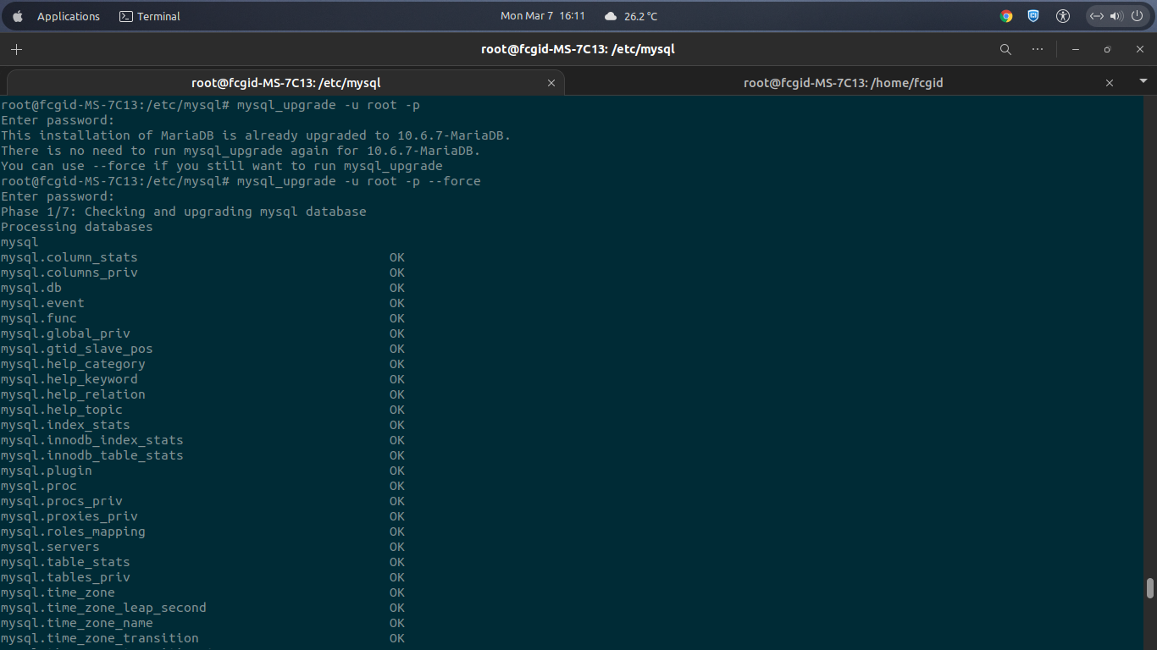The image size is (1157, 650).
Task: Click the text mysql.proxies_priv
Action: point(69,516)
